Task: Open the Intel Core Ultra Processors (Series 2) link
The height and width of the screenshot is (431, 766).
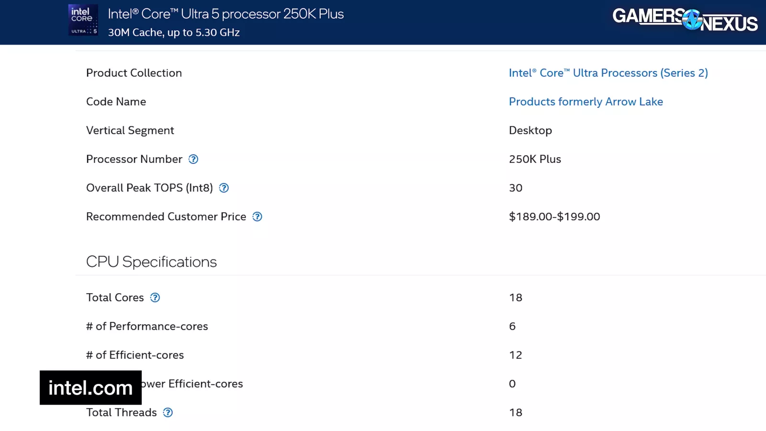Action: (608, 73)
